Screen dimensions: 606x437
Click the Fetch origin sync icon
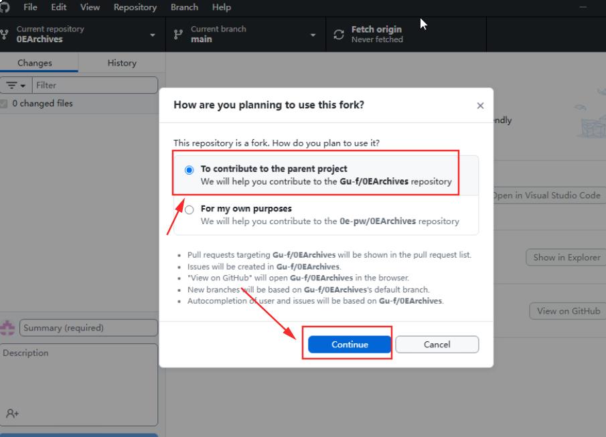(339, 34)
